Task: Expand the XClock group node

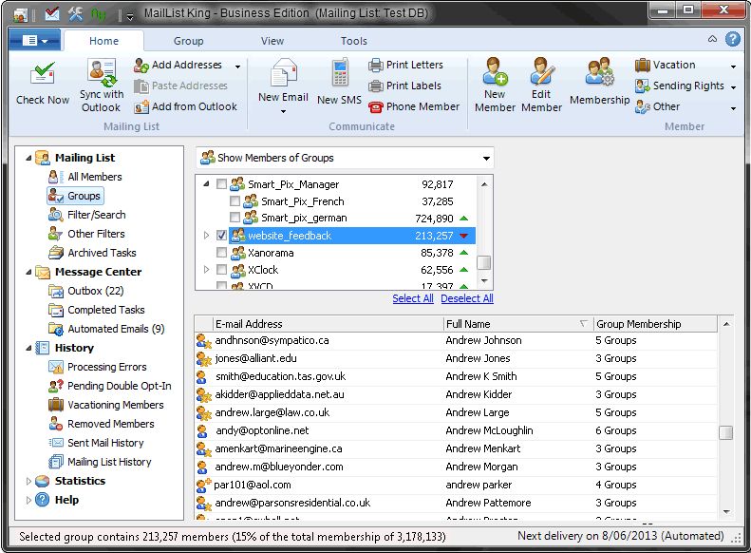Action: point(206,269)
